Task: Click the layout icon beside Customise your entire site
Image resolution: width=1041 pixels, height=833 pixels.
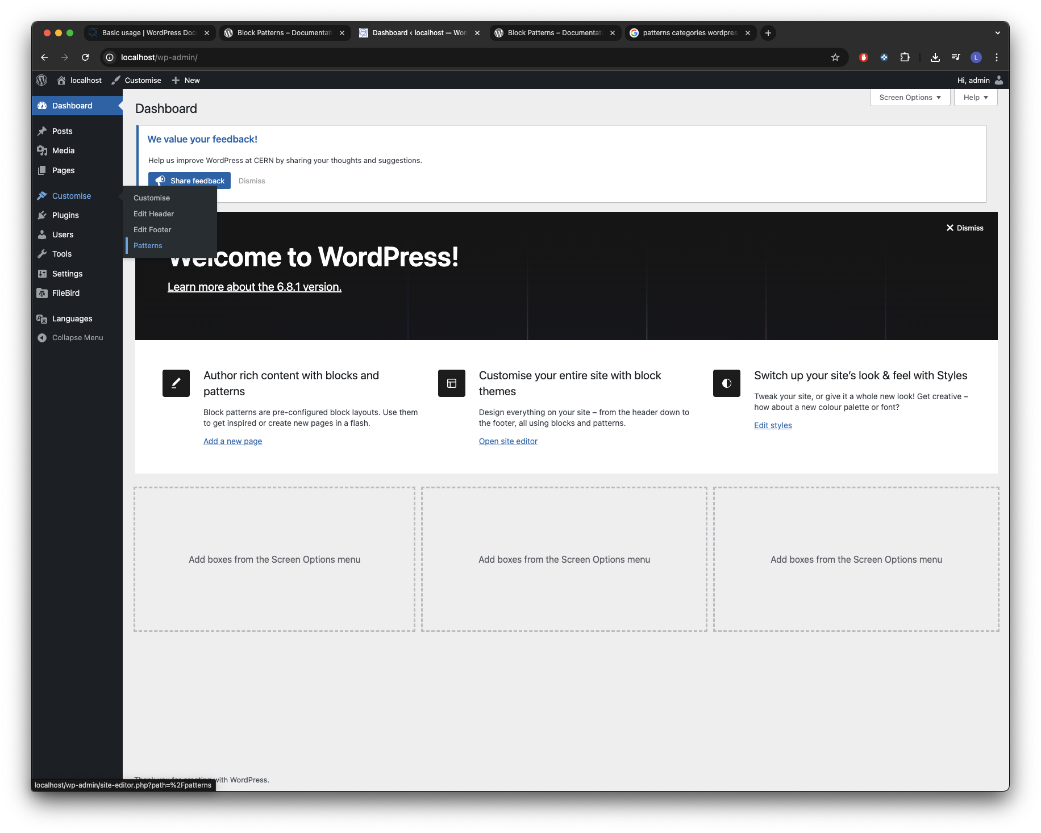Action: pyautogui.click(x=452, y=383)
